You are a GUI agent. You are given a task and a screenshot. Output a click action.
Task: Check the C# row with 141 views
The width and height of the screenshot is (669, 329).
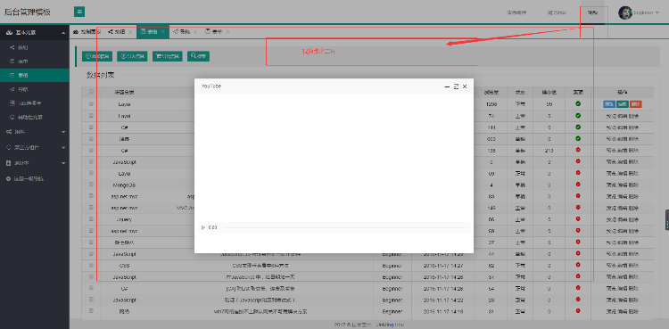click(91, 127)
